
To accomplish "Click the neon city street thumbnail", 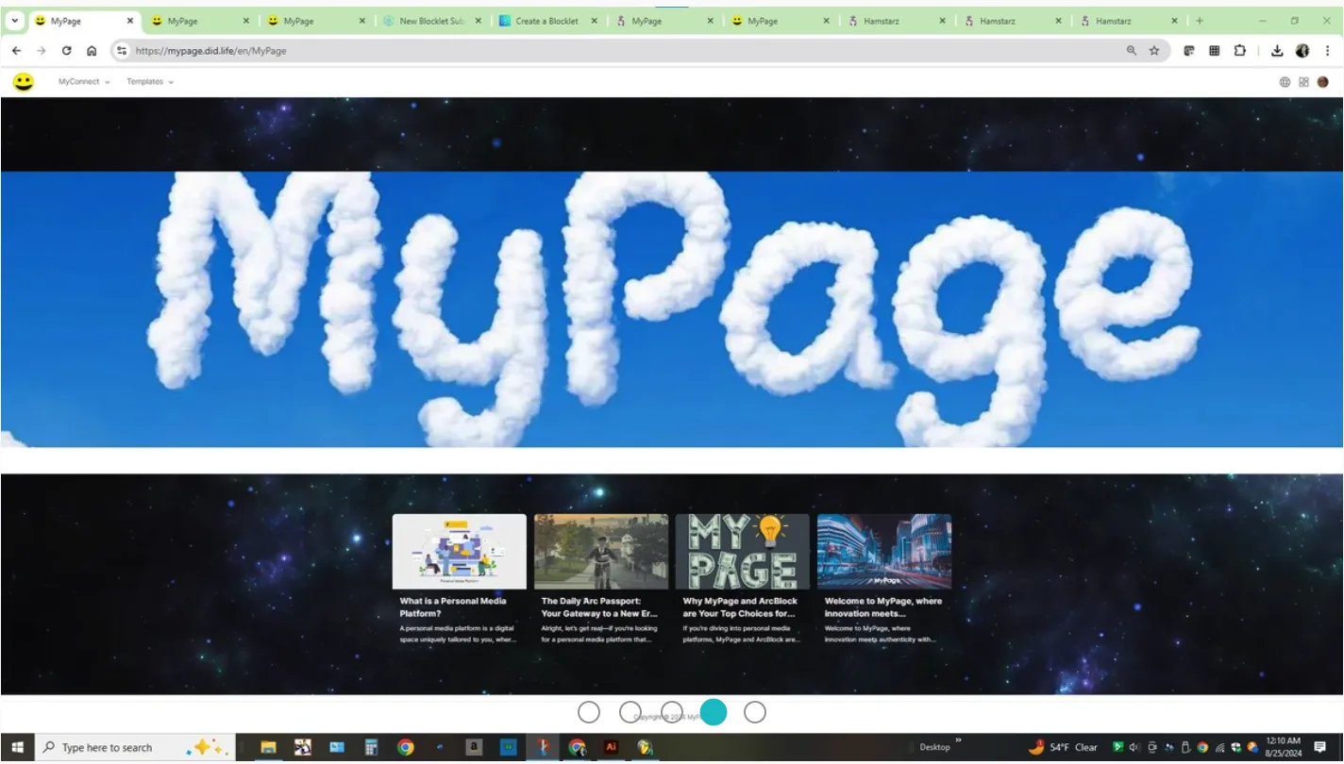I will pyautogui.click(x=884, y=552).
